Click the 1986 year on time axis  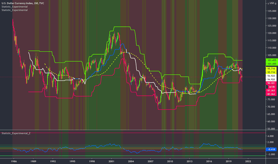pos(14,161)
